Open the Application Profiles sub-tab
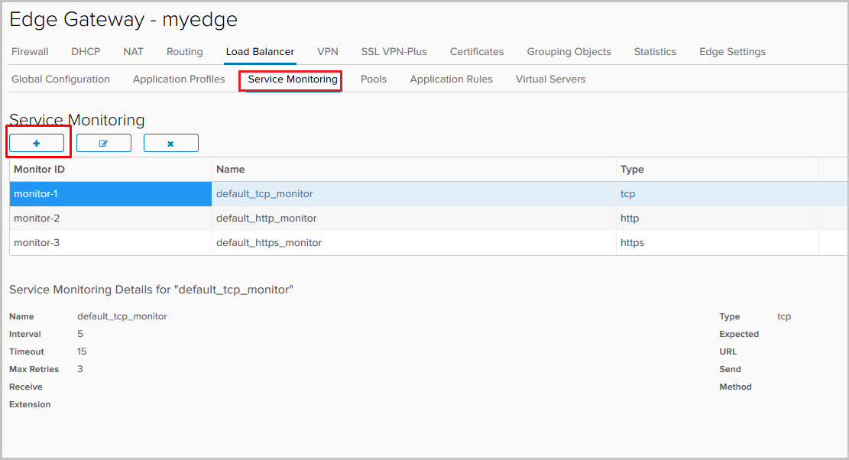The height and width of the screenshot is (460, 849). click(179, 79)
